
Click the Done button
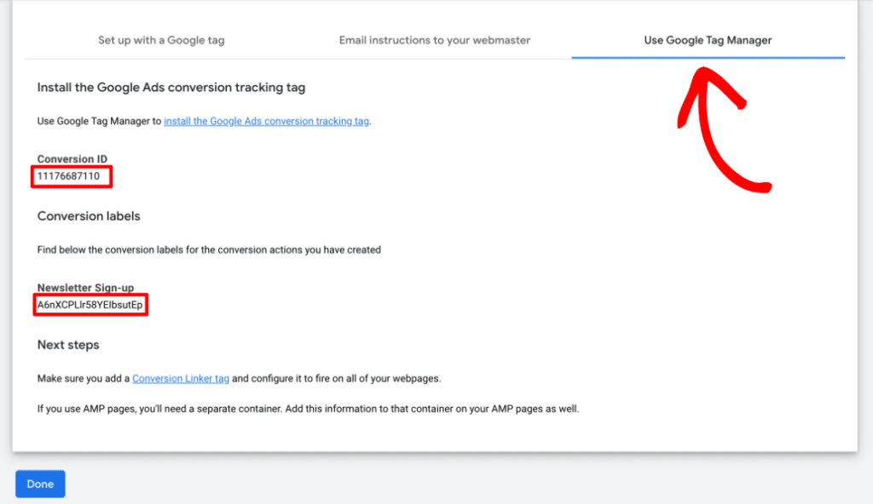point(39,484)
